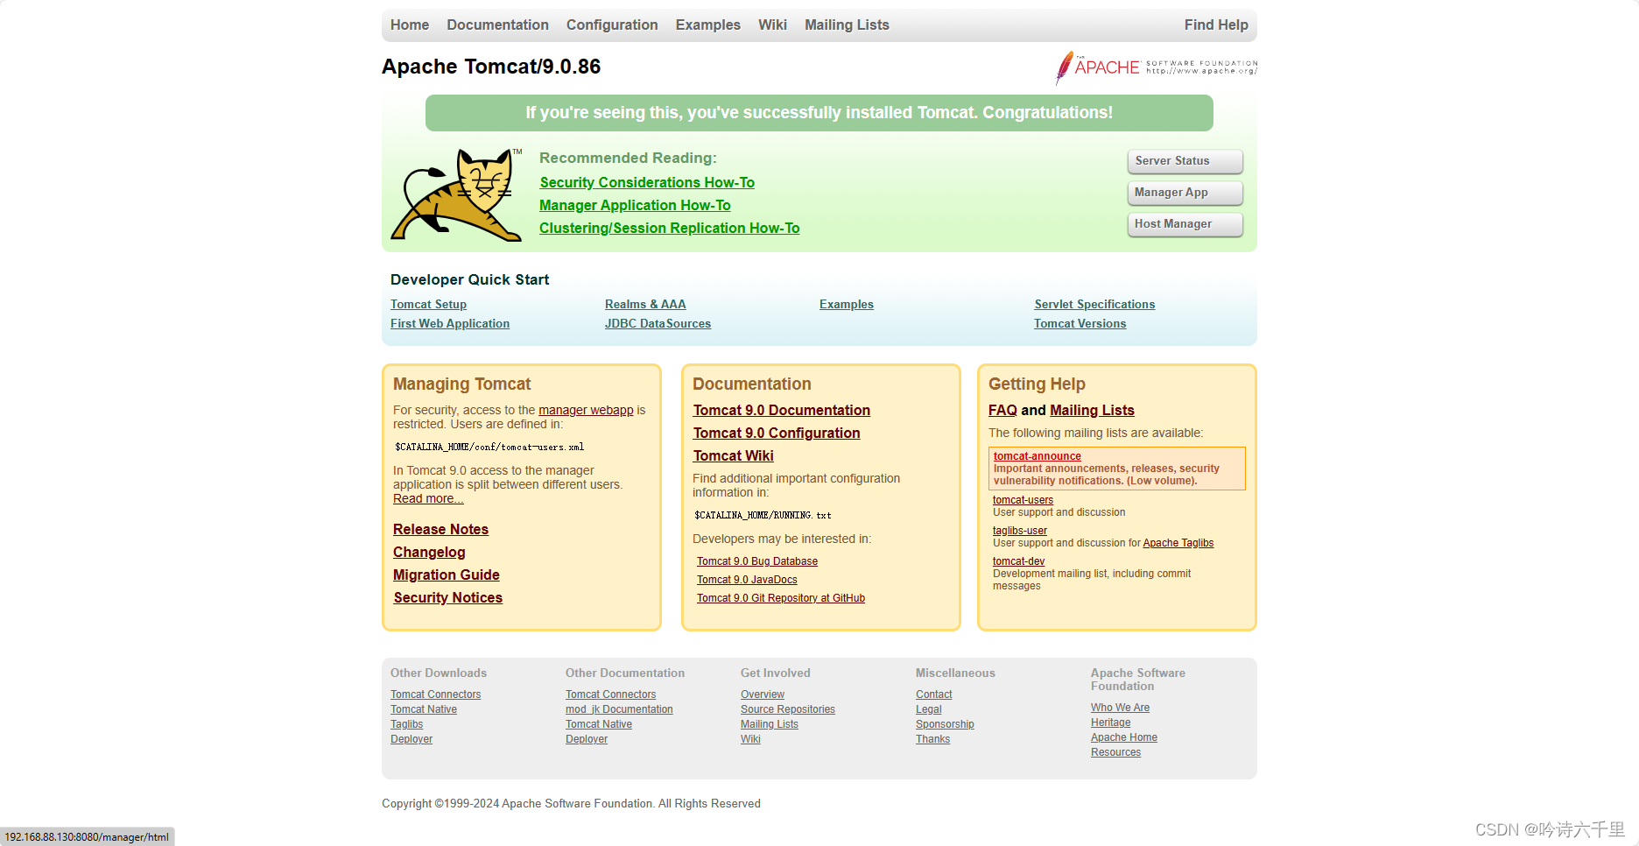
Task: Open Heritage link in footer
Action: pos(1110,723)
